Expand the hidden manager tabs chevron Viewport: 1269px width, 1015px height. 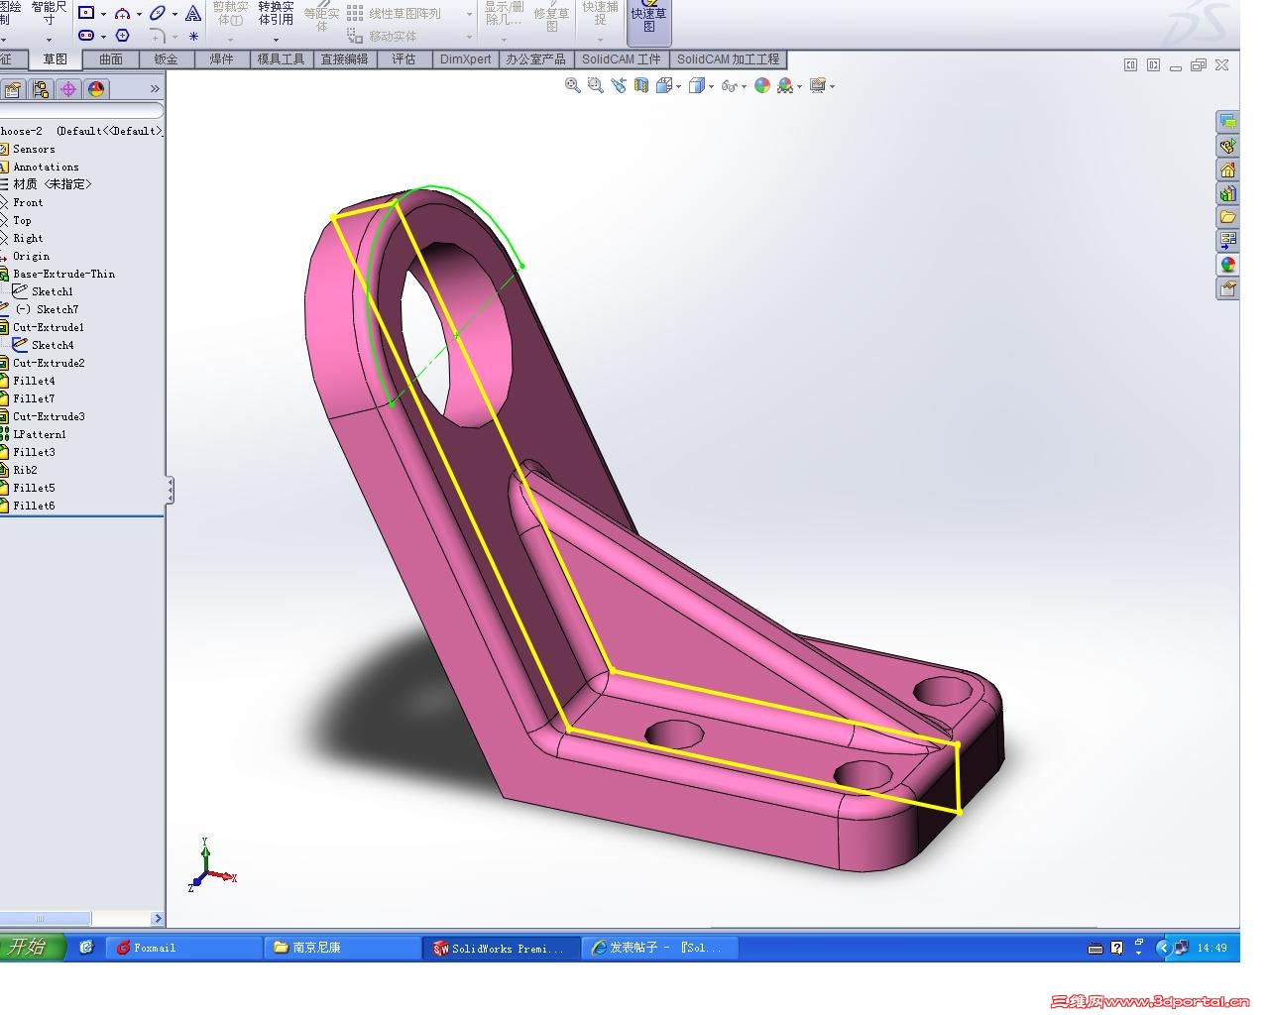[155, 89]
